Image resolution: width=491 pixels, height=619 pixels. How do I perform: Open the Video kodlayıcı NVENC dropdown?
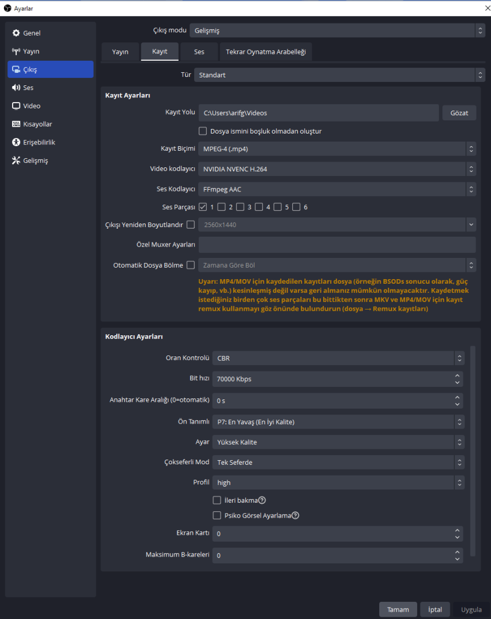(x=337, y=169)
